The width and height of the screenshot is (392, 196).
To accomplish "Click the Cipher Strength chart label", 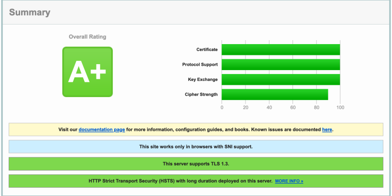I will [201, 95].
